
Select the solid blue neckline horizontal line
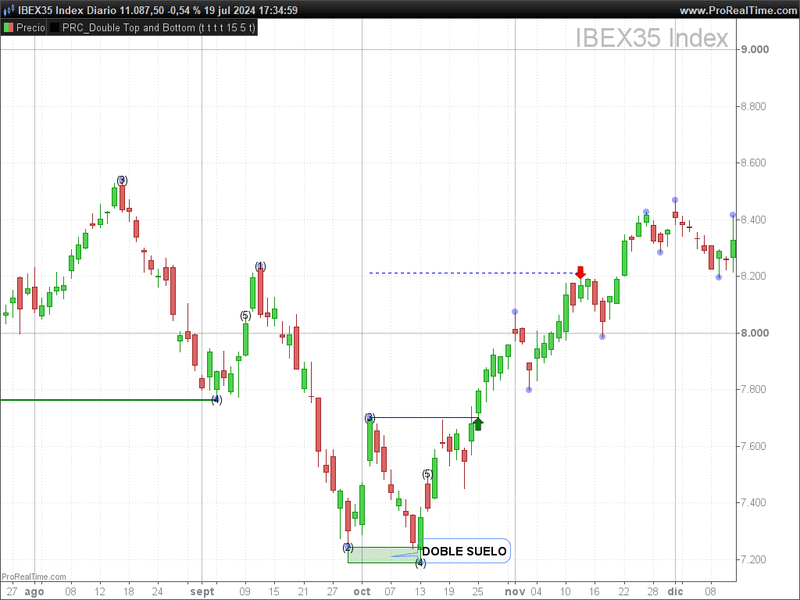[x=423, y=418]
